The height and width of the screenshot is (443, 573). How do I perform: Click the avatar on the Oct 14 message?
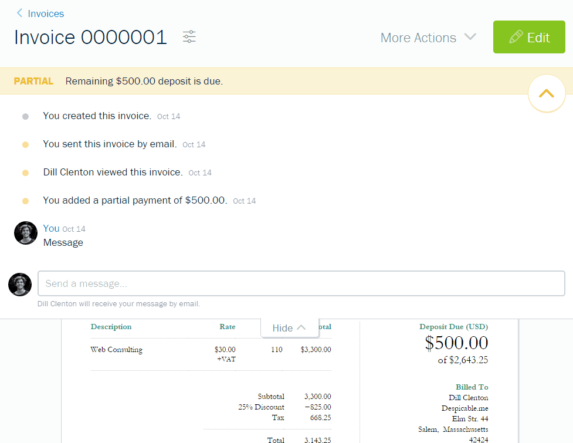click(25, 232)
